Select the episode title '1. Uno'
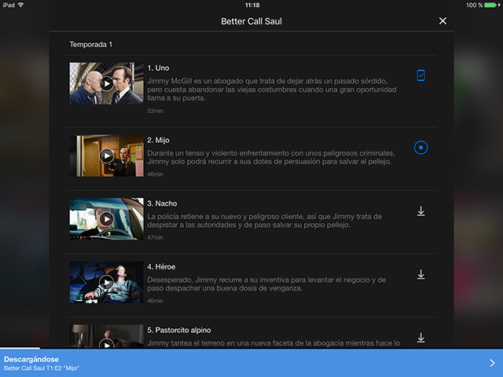503x377 pixels. coord(158,68)
